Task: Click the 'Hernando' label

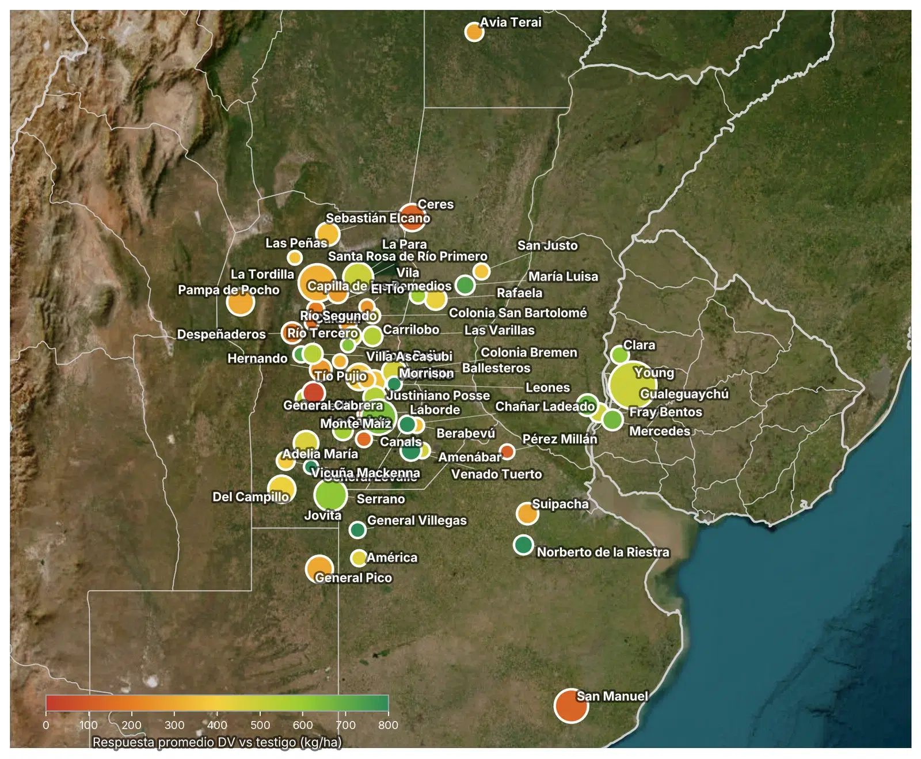Action: tap(257, 359)
